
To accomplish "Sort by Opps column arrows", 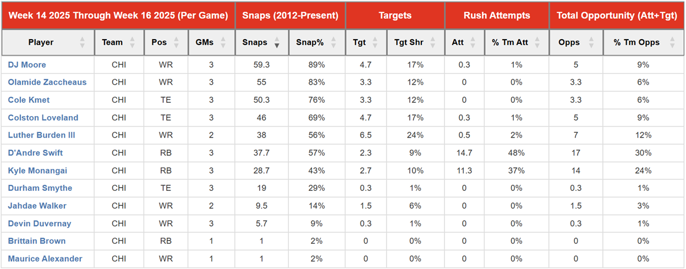I will [x=590, y=42].
